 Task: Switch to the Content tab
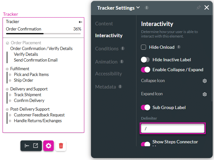pos(104,23)
